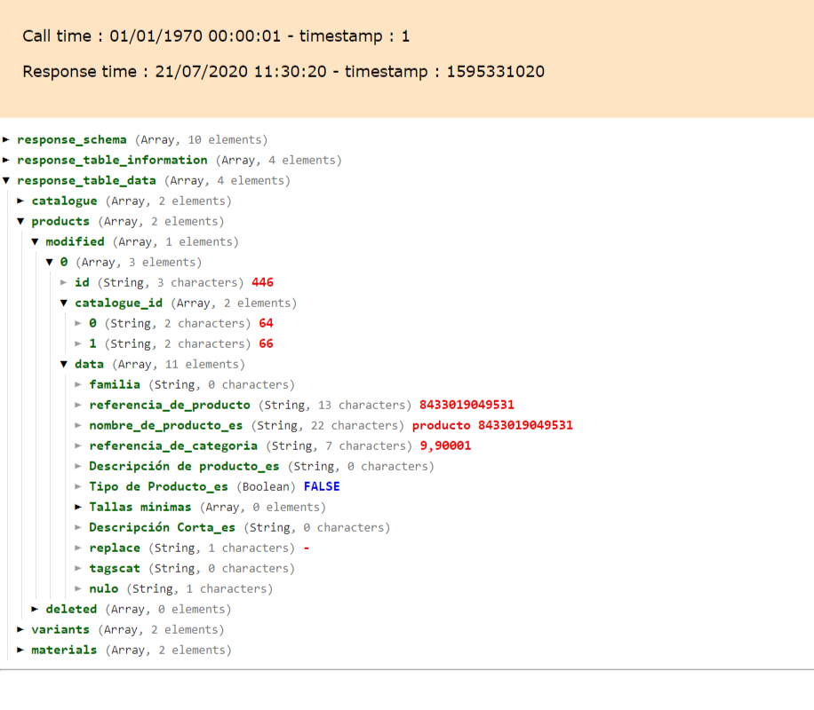Screen dimensions: 814x710
Task: Expand the materials array
Action: 20,650
